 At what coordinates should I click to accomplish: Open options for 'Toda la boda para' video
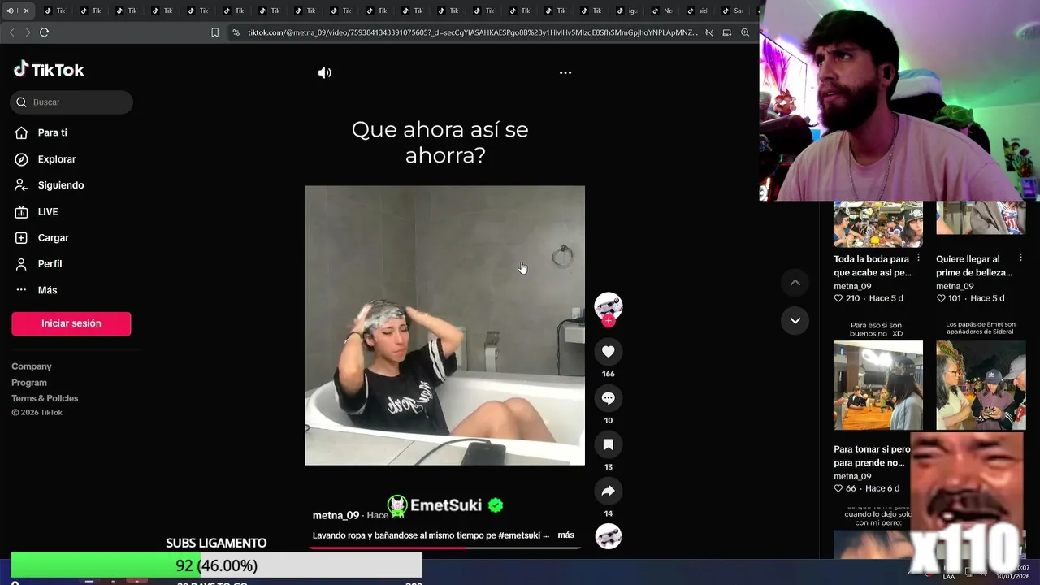918,258
